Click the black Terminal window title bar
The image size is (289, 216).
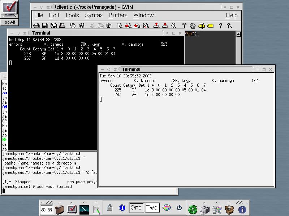pos(96,33)
